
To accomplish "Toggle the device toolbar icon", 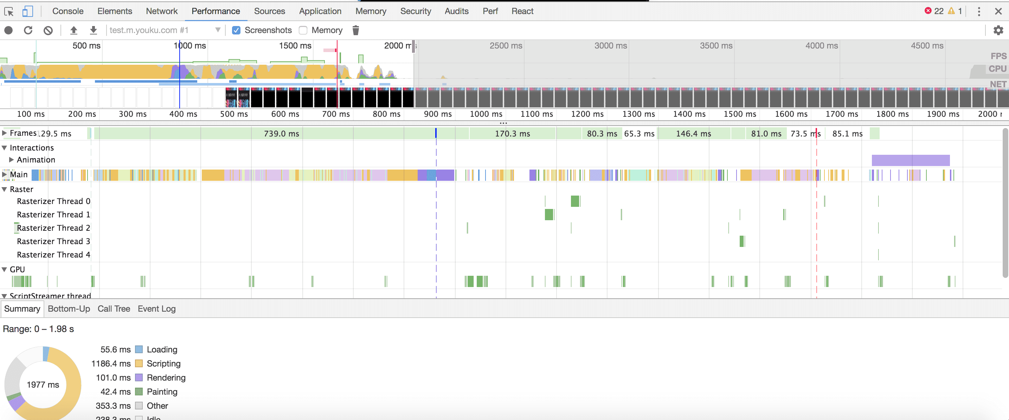I will [27, 11].
